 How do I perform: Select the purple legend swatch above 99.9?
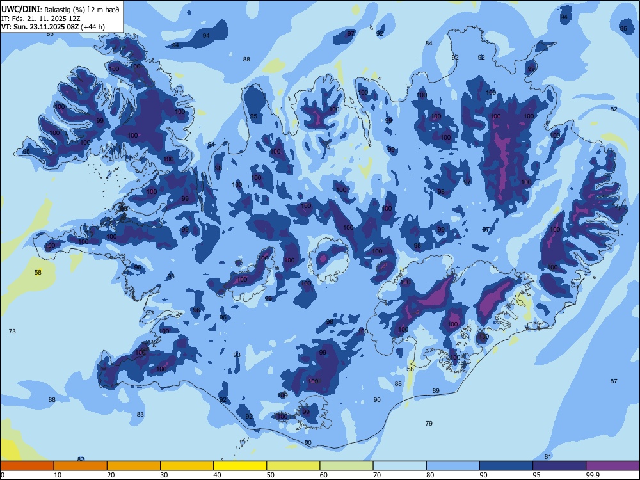click(x=612, y=466)
